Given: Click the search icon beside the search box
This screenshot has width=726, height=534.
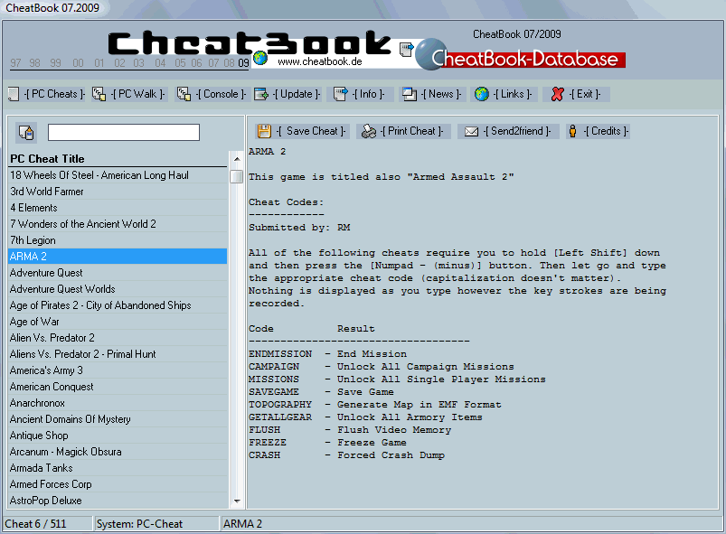Looking at the screenshot, I should pos(26,132).
